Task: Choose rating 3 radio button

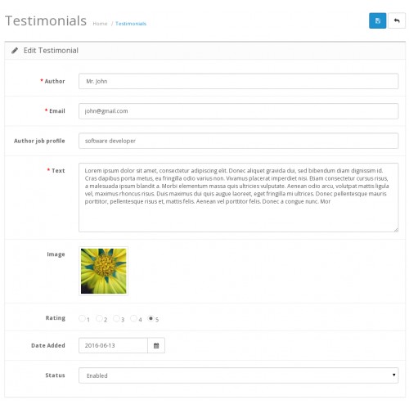Action: 116,318
